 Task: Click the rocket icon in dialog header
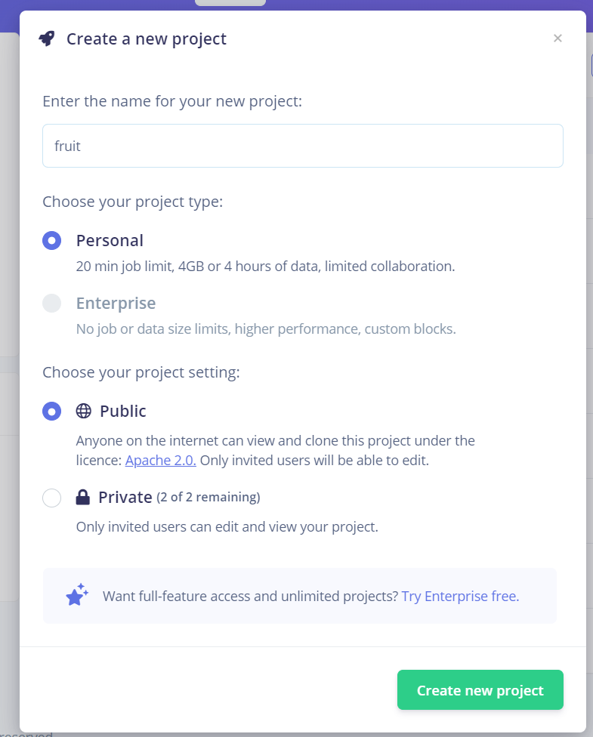(x=47, y=39)
